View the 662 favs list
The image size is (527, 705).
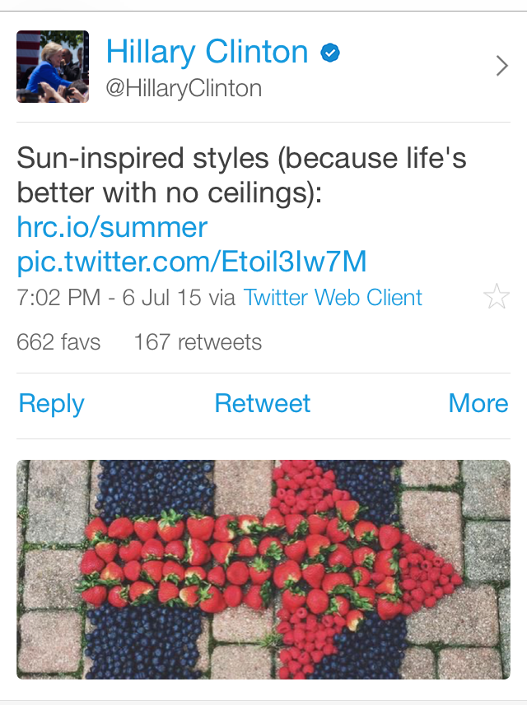58,342
